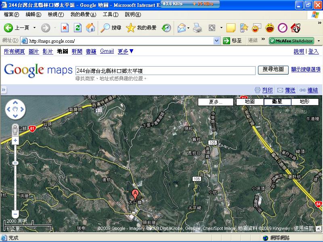Click the Google Maps search input field
Viewport: 323px width, 242px height.
166,70
